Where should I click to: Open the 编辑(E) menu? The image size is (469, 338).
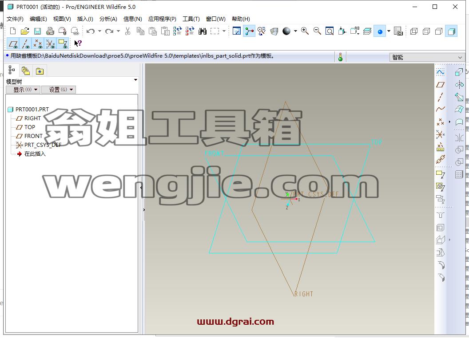[x=38, y=19]
